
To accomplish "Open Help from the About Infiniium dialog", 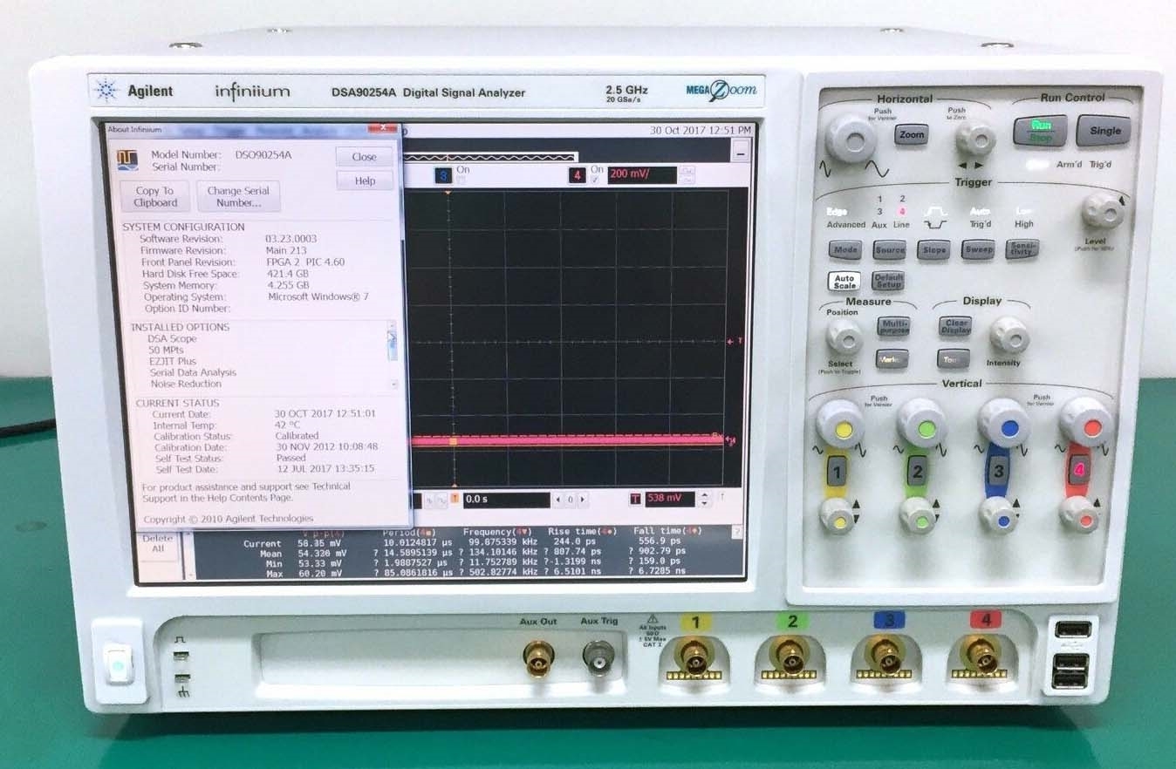I will pyautogui.click(x=365, y=180).
